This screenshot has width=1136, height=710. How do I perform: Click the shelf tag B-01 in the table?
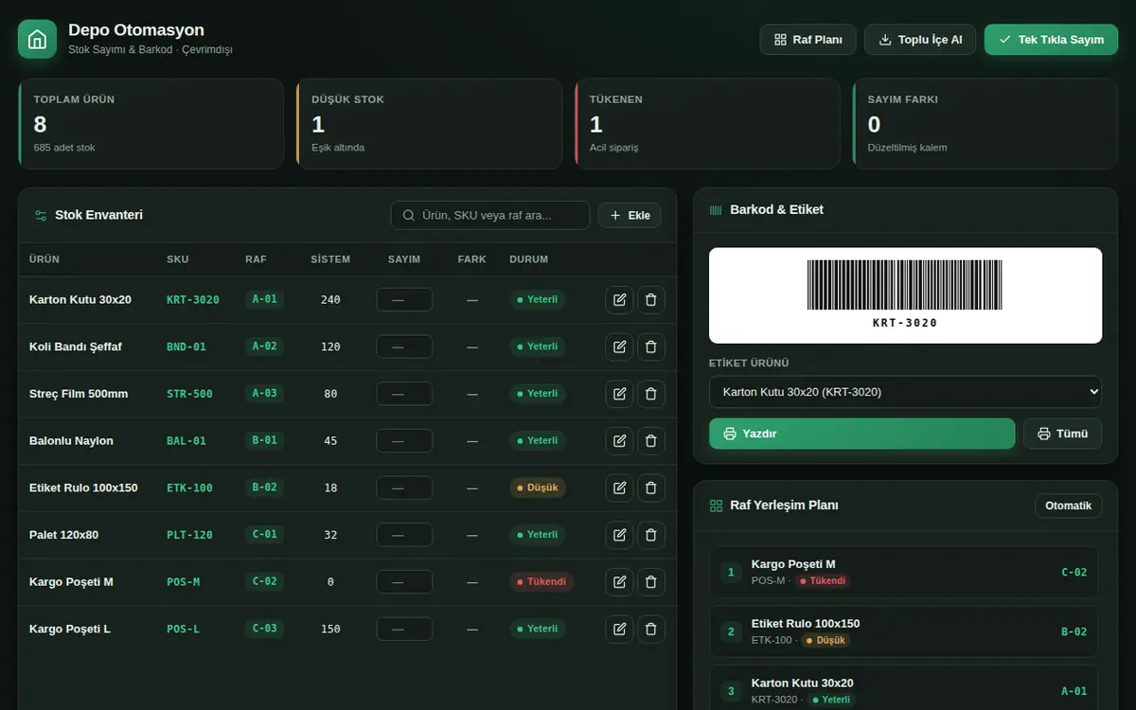(x=264, y=440)
